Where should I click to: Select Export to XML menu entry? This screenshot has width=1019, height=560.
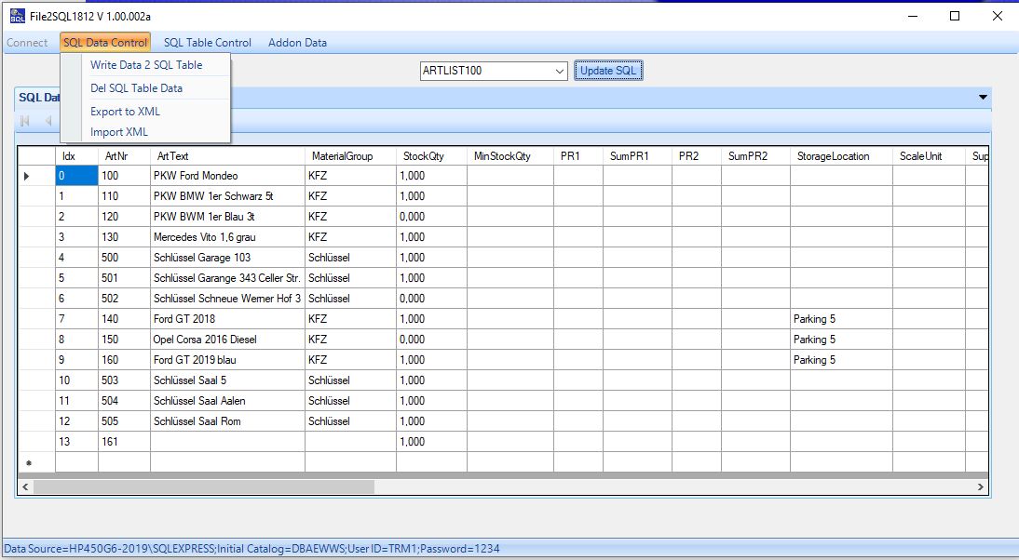(x=125, y=112)
